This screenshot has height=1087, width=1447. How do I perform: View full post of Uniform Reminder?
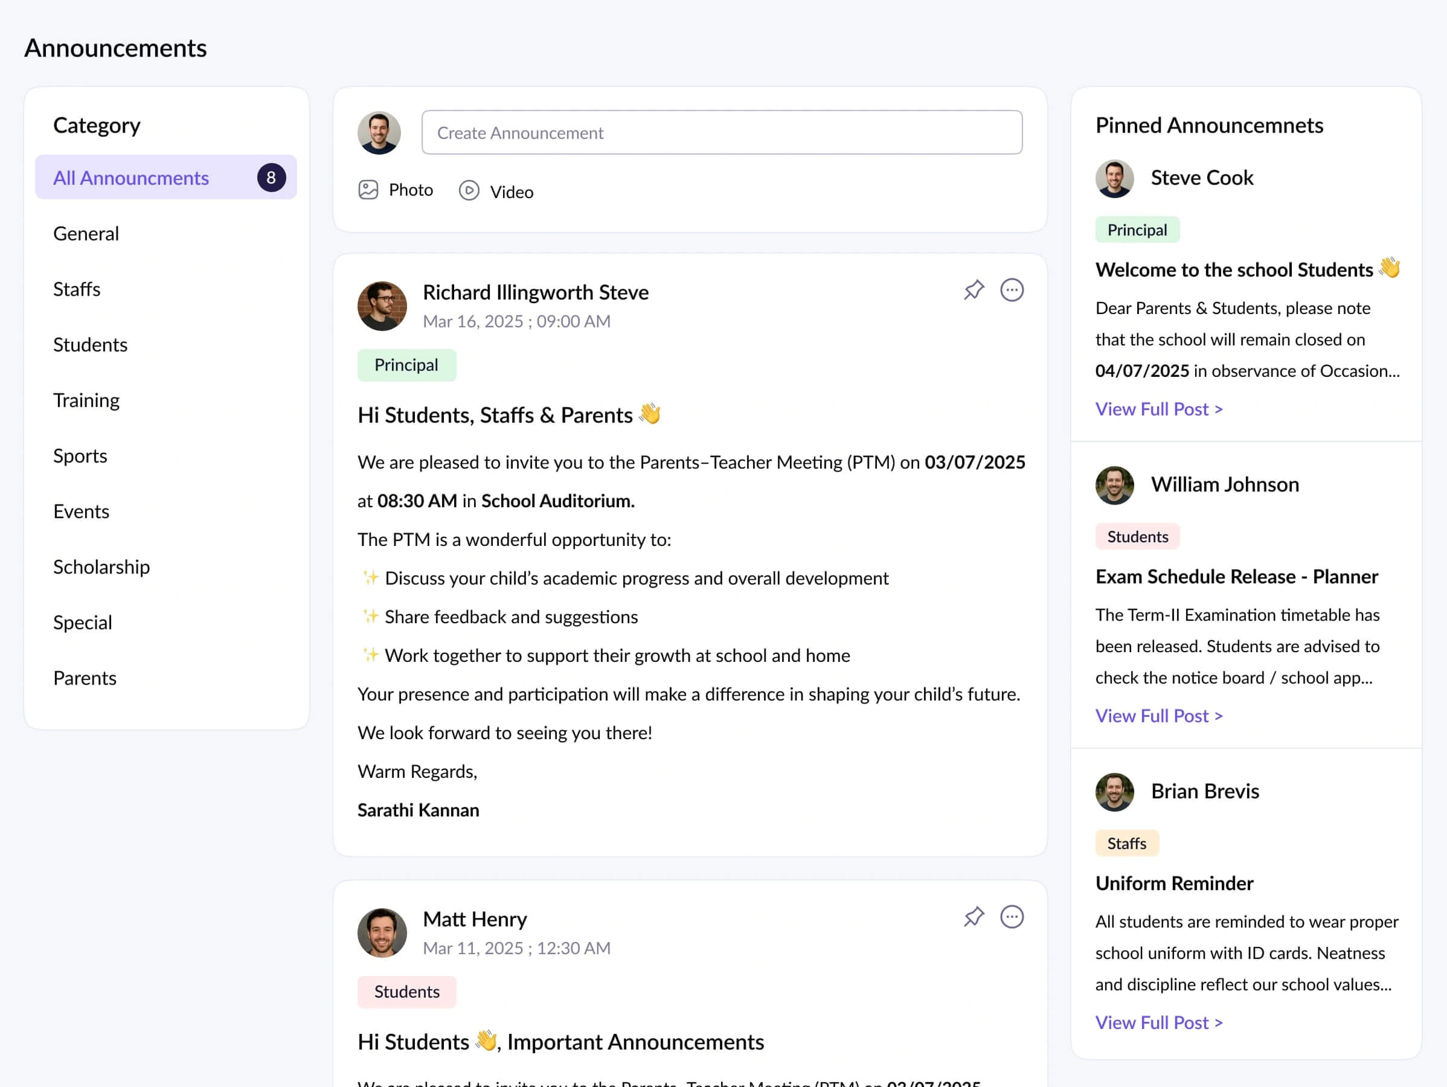(1158, 1022)
